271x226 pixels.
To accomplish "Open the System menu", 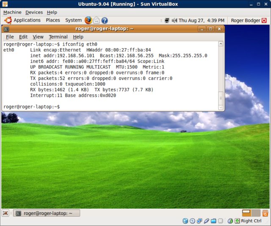I will pyautogui.click(x=73, y=20).
